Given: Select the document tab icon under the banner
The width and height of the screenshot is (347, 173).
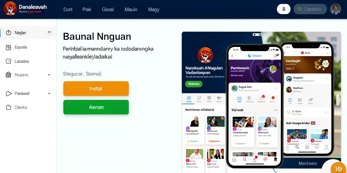Looking at the screenshot, I should tap(209, 98).
